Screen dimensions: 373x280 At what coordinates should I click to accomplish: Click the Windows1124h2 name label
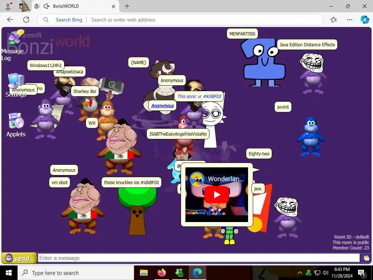(46, 65)
